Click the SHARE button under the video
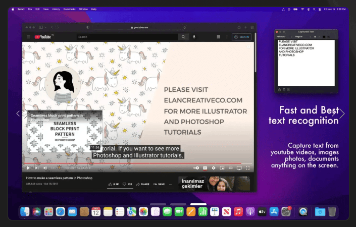Image resolution: width=356 pixels, height=227 pixels. (142, 184)
